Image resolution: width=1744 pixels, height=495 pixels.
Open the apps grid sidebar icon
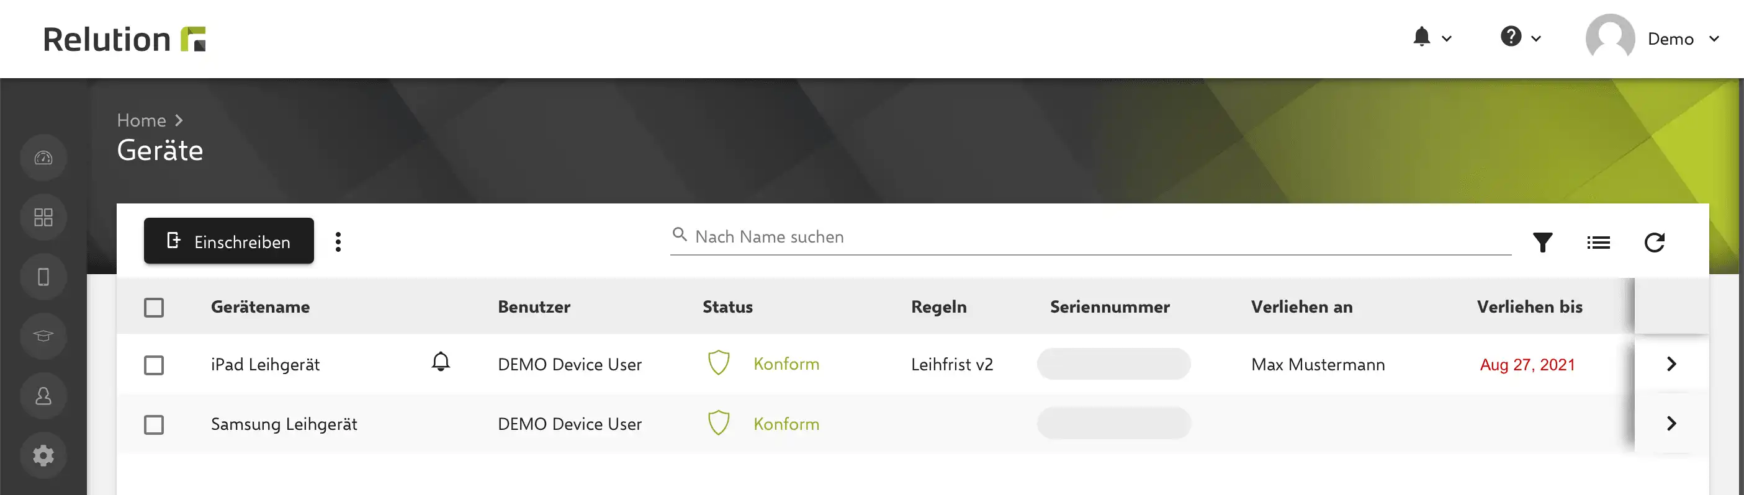coord(43,217)
